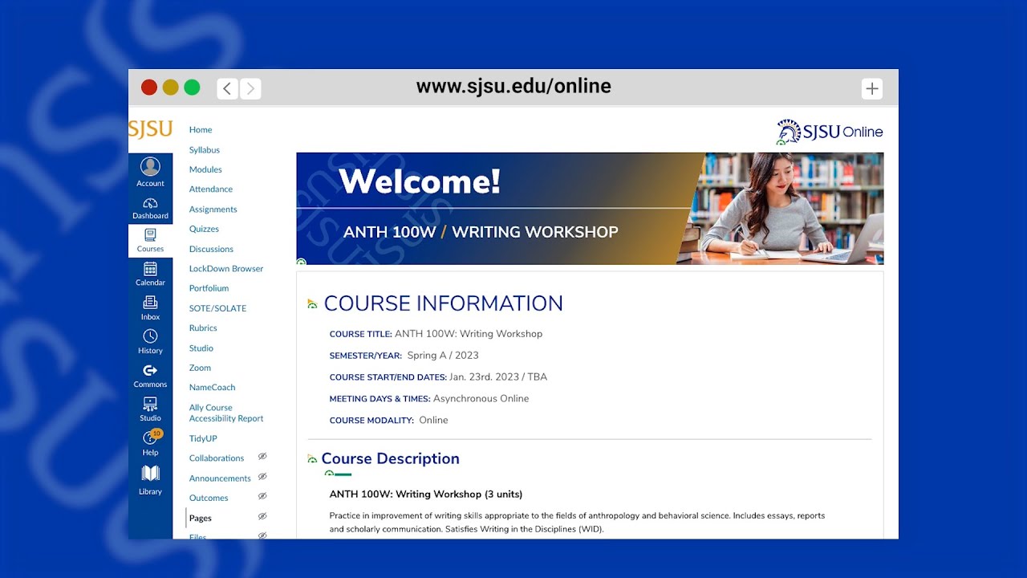This screenshot has height=578, width=1027.
Task: Open the Library book icon
Action: coord(150,473)
